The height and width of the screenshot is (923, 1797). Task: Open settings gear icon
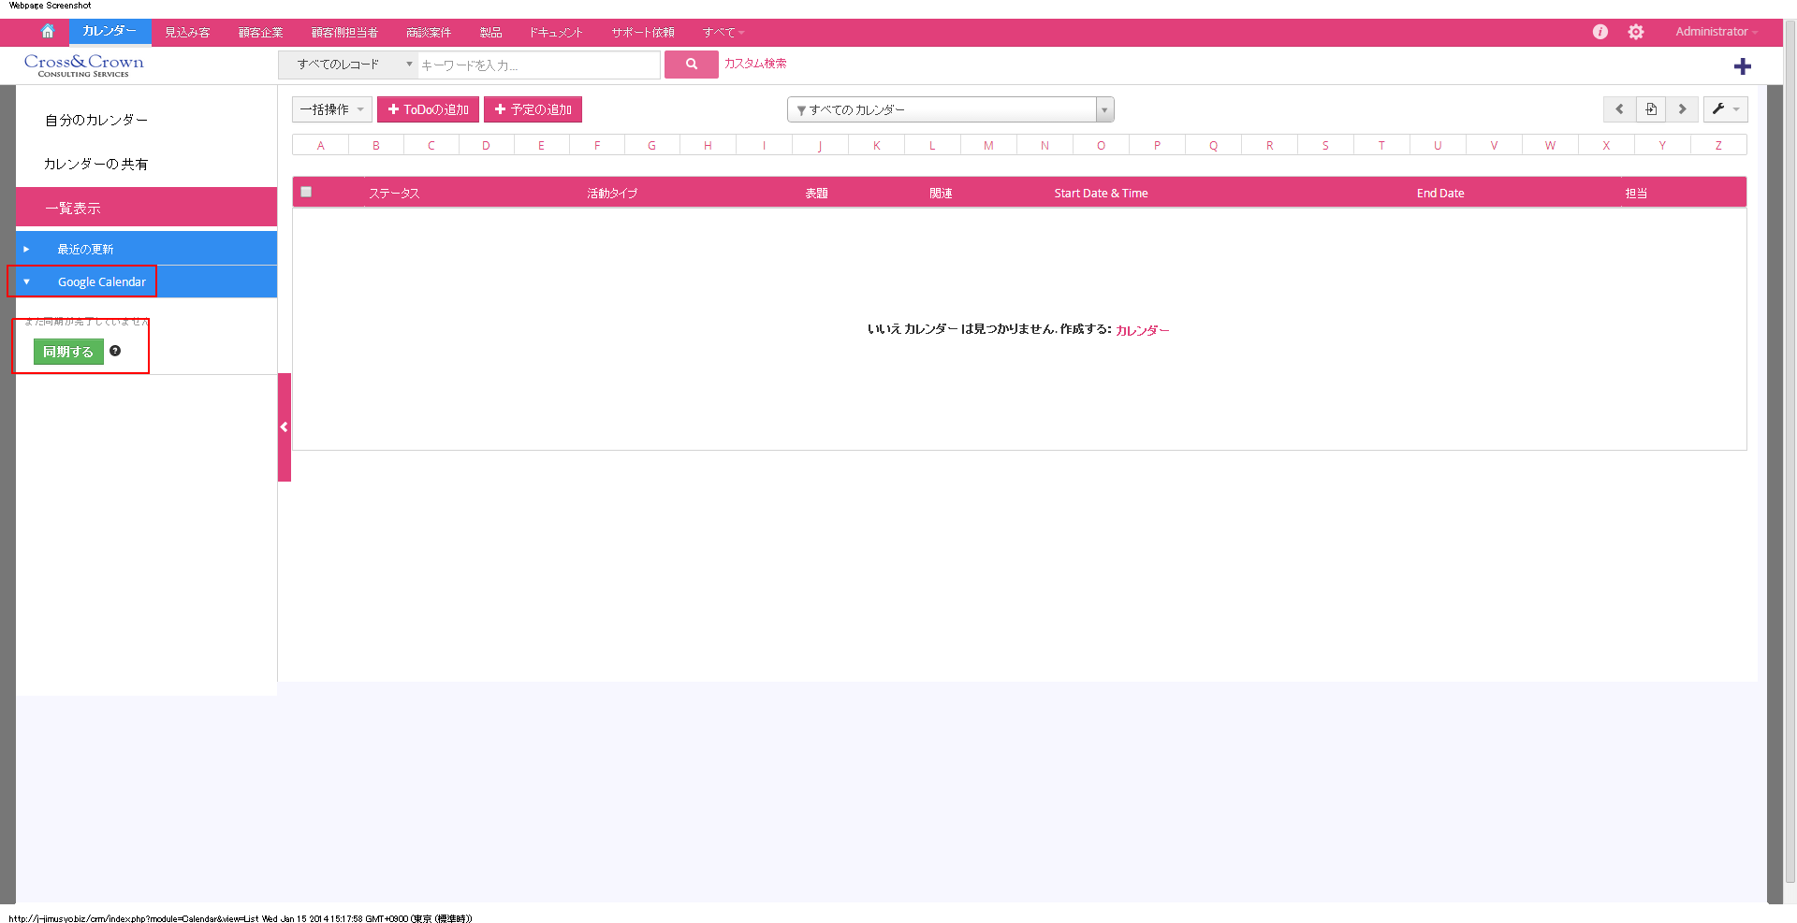(x=1635, y=32)
